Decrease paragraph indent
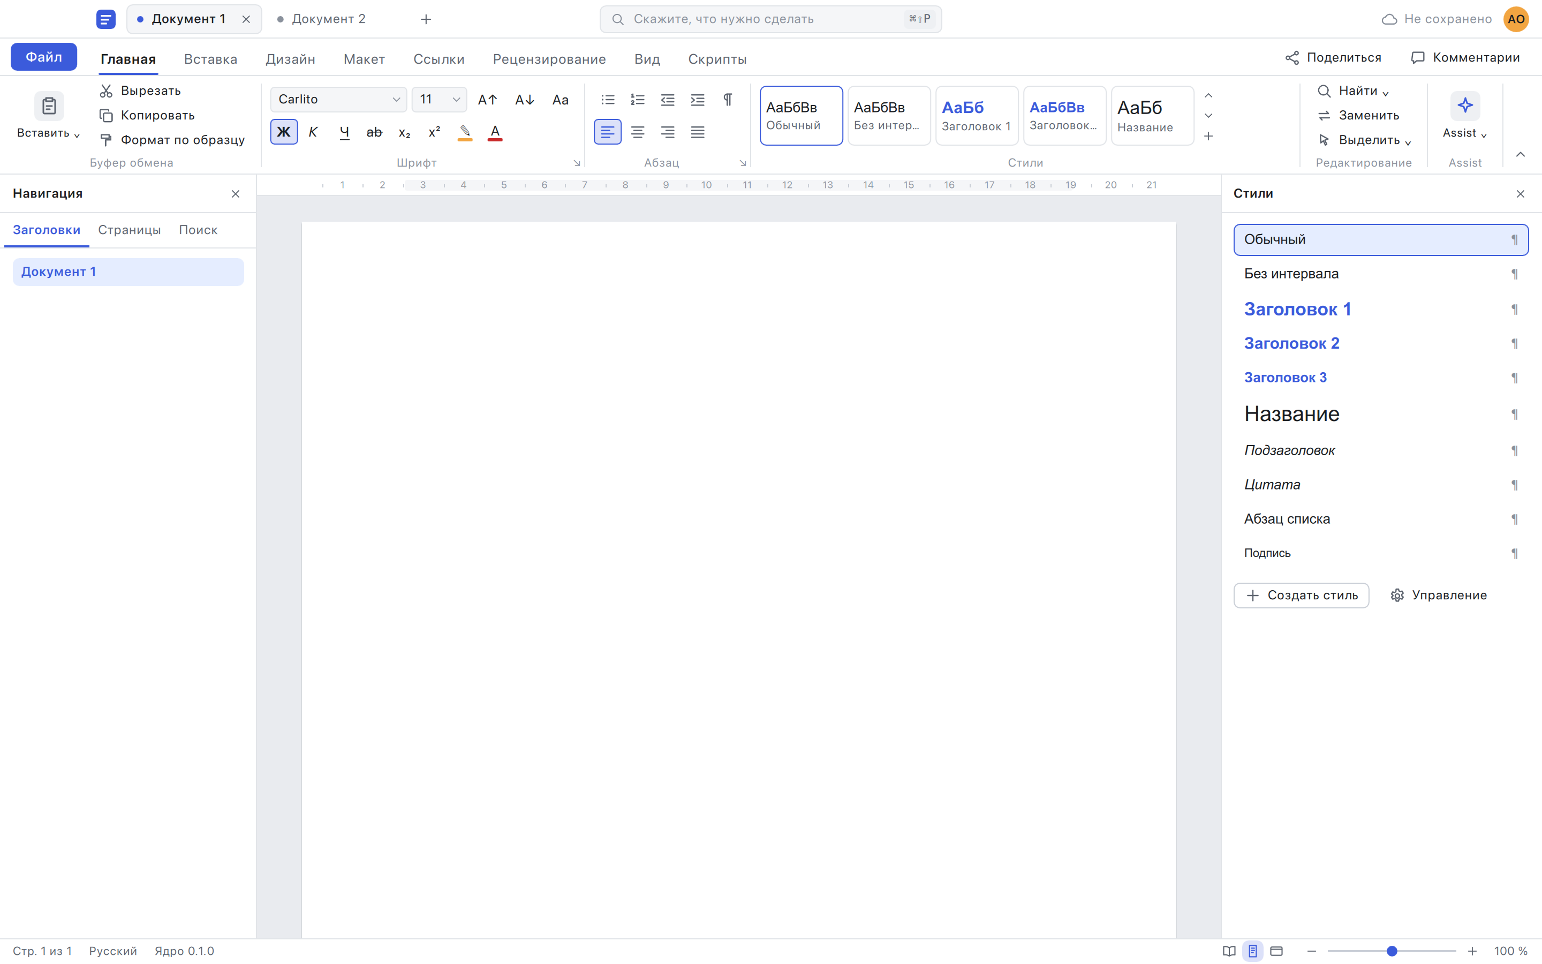The height and width of the screenshot is (964, 1542). click(668, 100)
